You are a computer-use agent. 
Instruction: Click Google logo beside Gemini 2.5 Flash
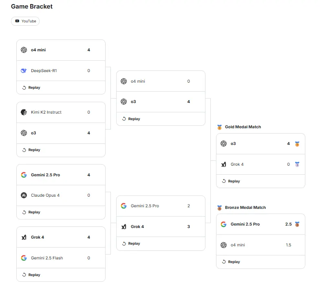click(x=24, y=258)
